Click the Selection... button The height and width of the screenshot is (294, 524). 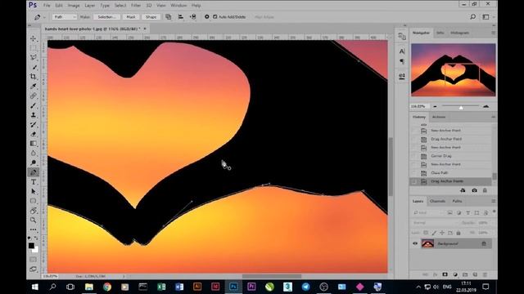(107, 17)
